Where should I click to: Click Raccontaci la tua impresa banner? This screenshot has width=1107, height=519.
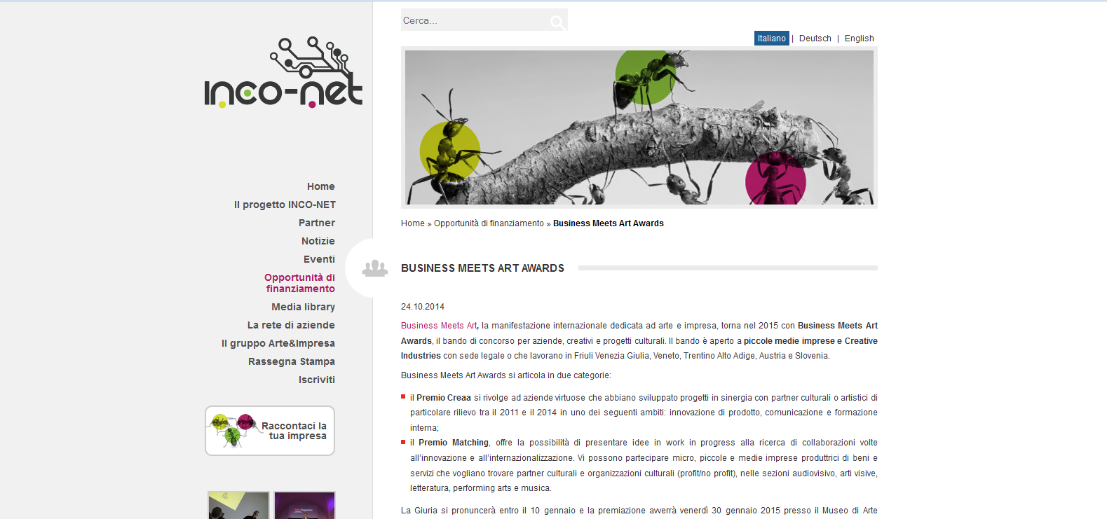pos(270,431)
